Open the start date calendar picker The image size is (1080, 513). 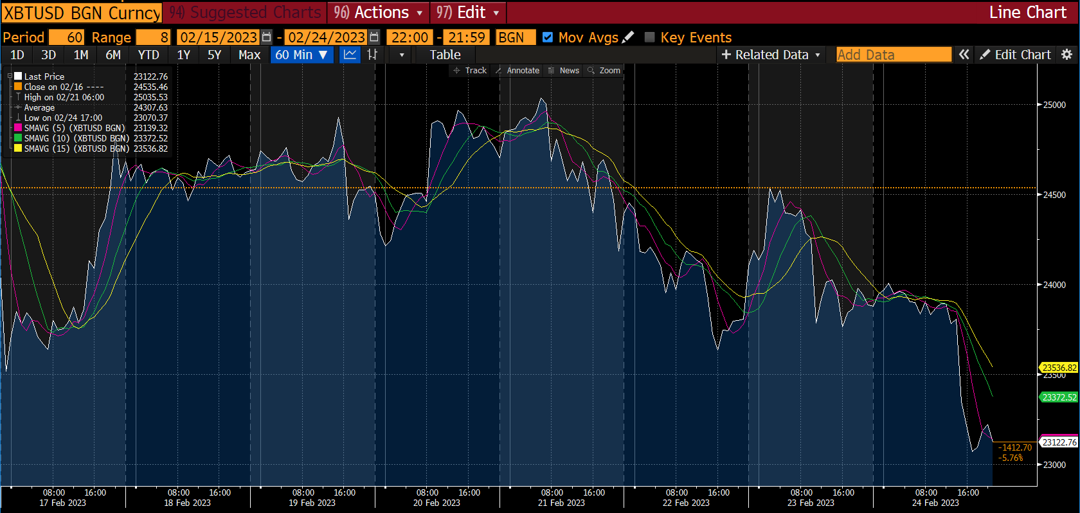point(267,37)
